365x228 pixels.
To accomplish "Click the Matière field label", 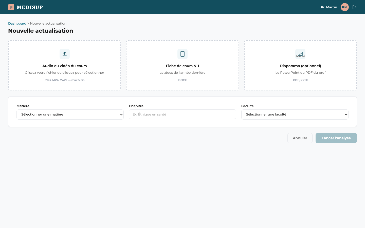I will point(23,106).
